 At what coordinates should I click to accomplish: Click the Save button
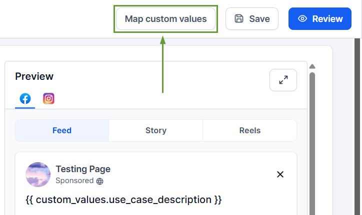(x=252, y=19)
